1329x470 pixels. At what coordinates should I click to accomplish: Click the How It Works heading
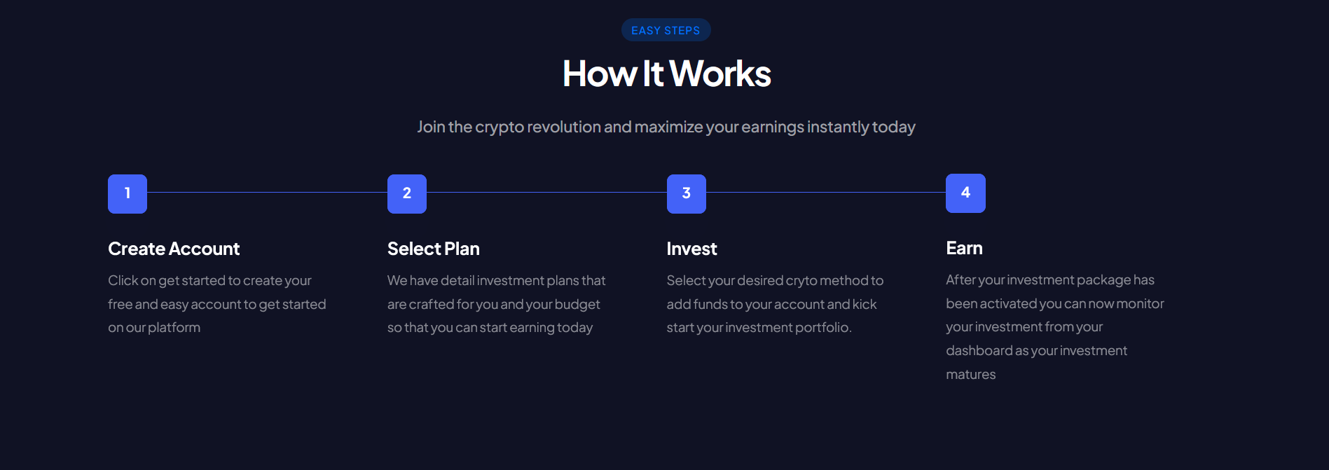pyautogui.click(x=666, y=74)
